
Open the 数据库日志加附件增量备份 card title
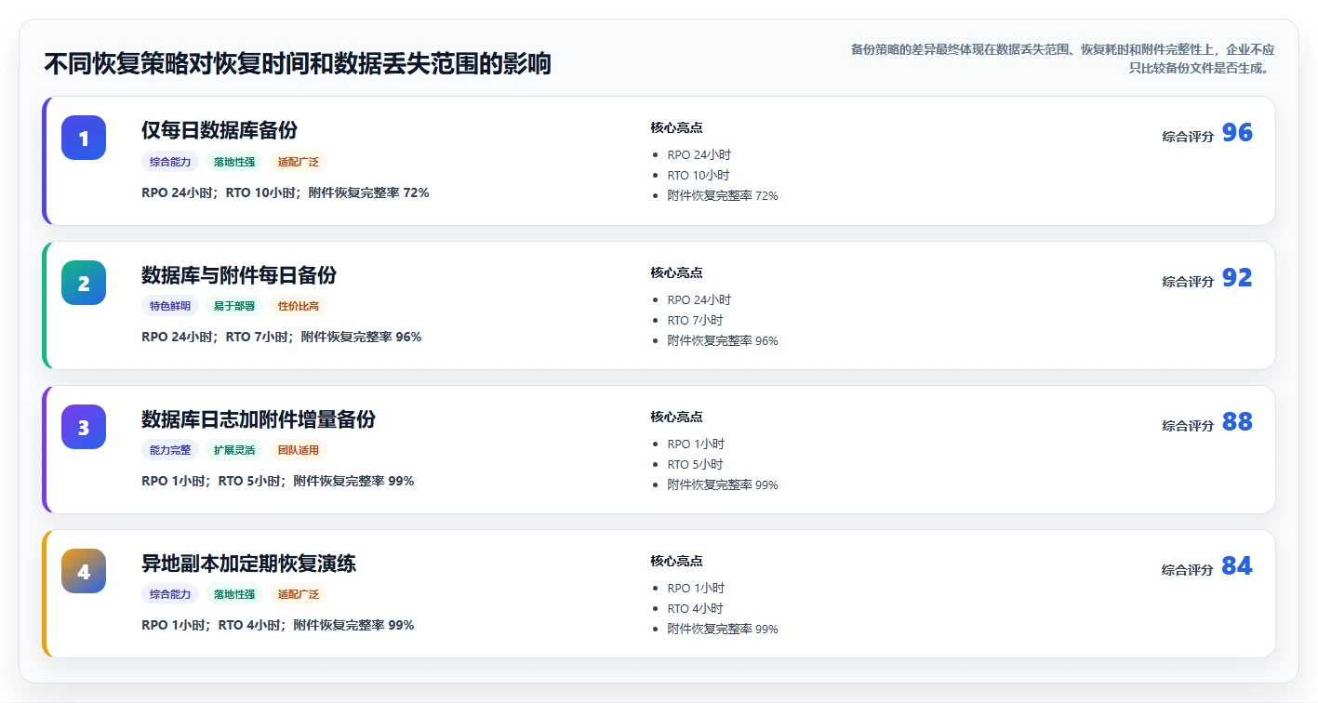pyautogui.click(x=259, y=419)
